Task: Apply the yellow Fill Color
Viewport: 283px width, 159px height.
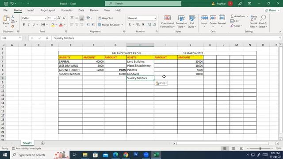Action: [x=53, y=25]
